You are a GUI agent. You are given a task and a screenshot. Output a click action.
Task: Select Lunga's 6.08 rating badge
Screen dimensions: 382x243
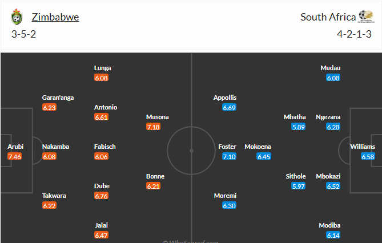(x=101, y=78)
